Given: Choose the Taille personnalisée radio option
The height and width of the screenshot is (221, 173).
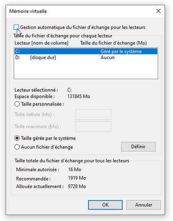Looking at the screenshot, I should pyautogui.click(x=17, y=104).
